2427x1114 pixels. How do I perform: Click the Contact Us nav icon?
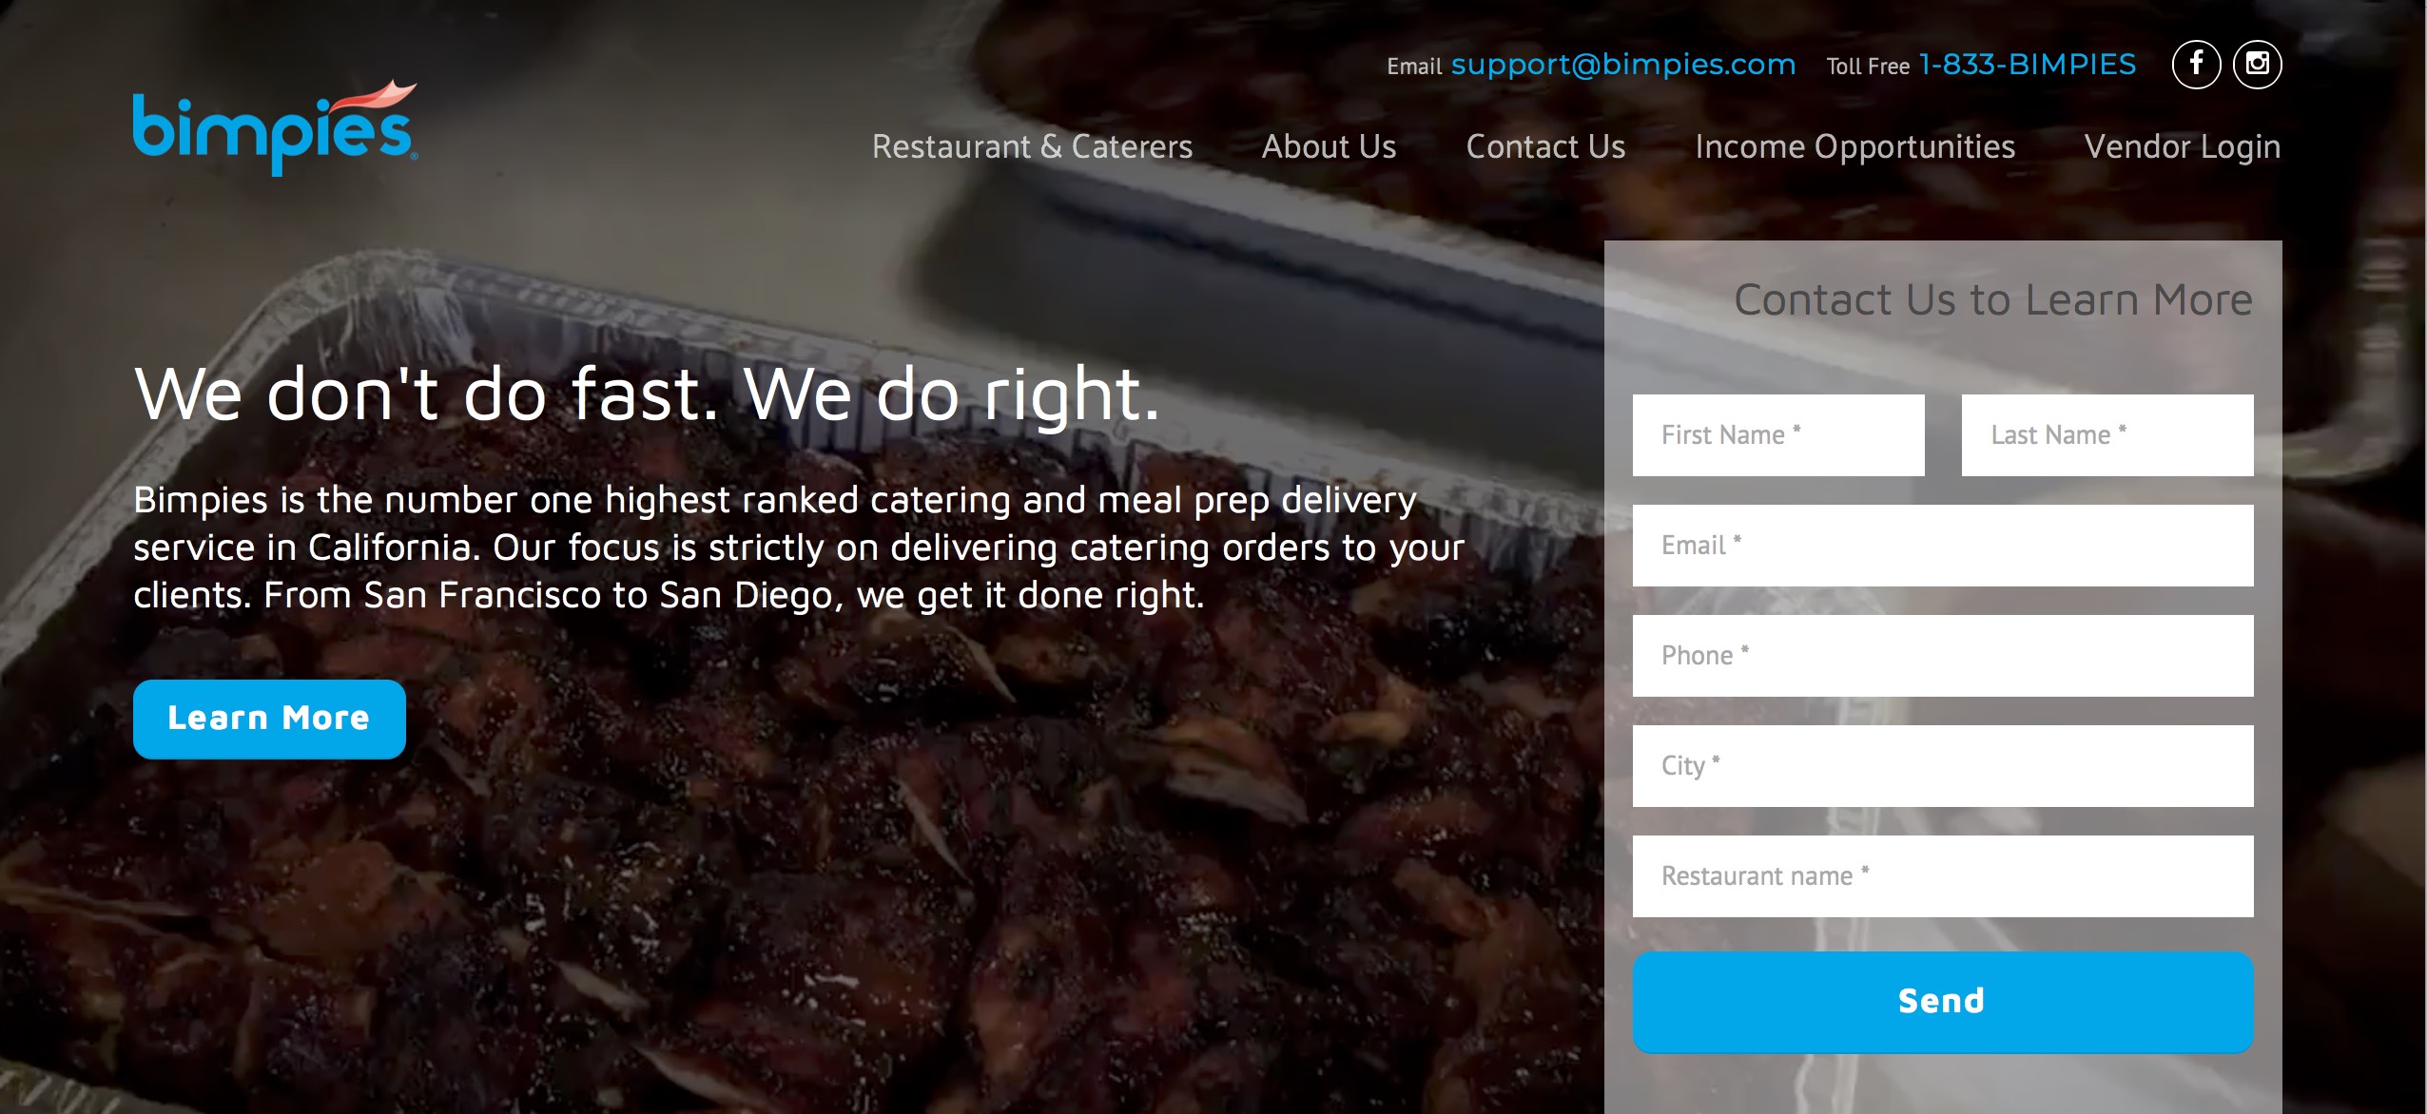click(x=1544, y=145)
